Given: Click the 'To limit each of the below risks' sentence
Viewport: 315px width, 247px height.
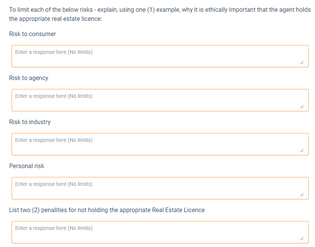Looking at the screenshot, I should [160, 9].
